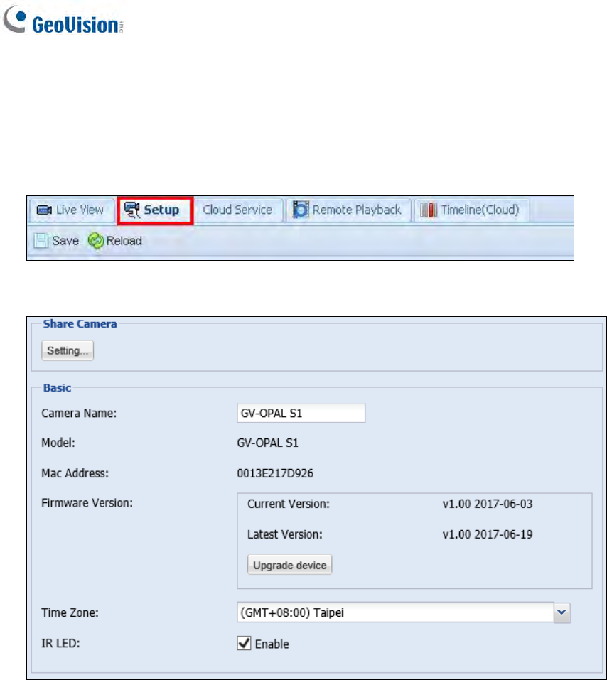This screenshot has width=607, height=680.
Task: Toggle the IR LED Enable checkbox
Action: click(x=245, y=643)
